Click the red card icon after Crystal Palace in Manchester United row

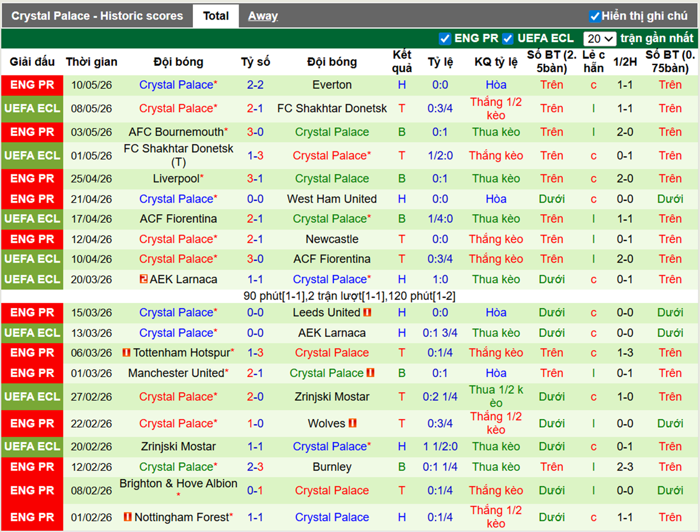pos(370,373)
